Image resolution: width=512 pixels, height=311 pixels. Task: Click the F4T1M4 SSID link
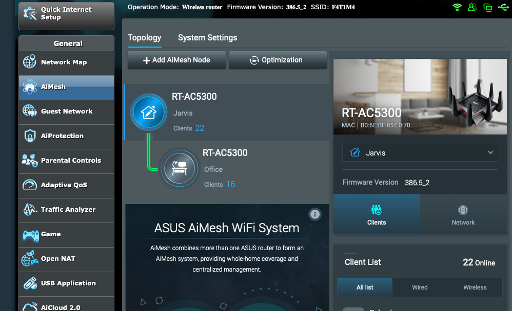(343, 7)
